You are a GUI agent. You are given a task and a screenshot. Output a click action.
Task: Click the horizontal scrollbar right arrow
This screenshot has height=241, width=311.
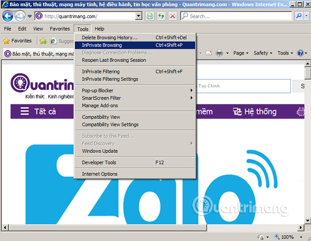[301, 227]
